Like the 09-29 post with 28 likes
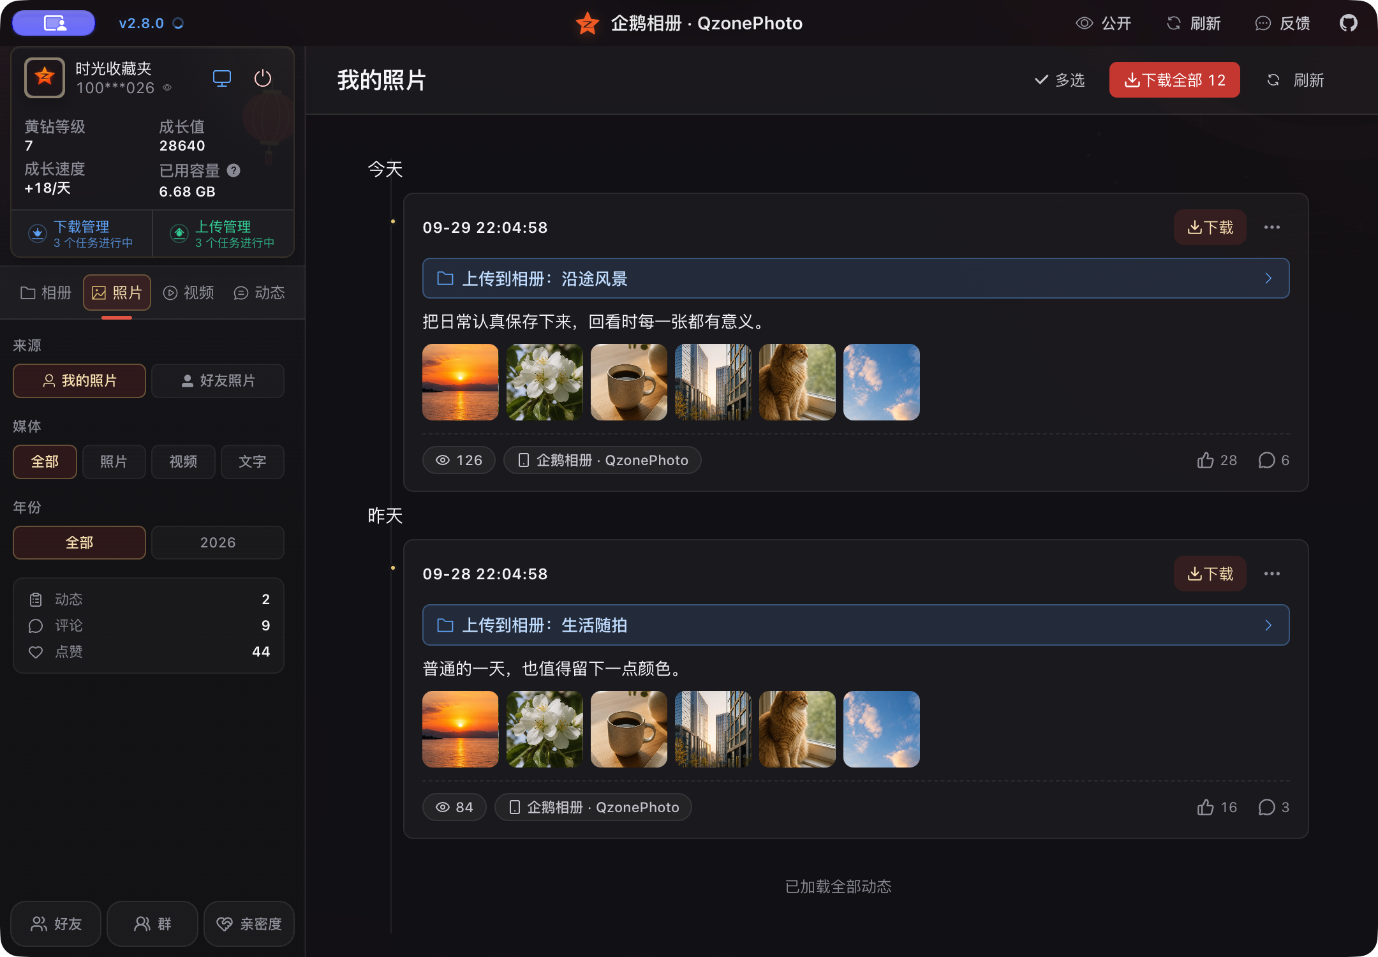 pos(1217,460)
